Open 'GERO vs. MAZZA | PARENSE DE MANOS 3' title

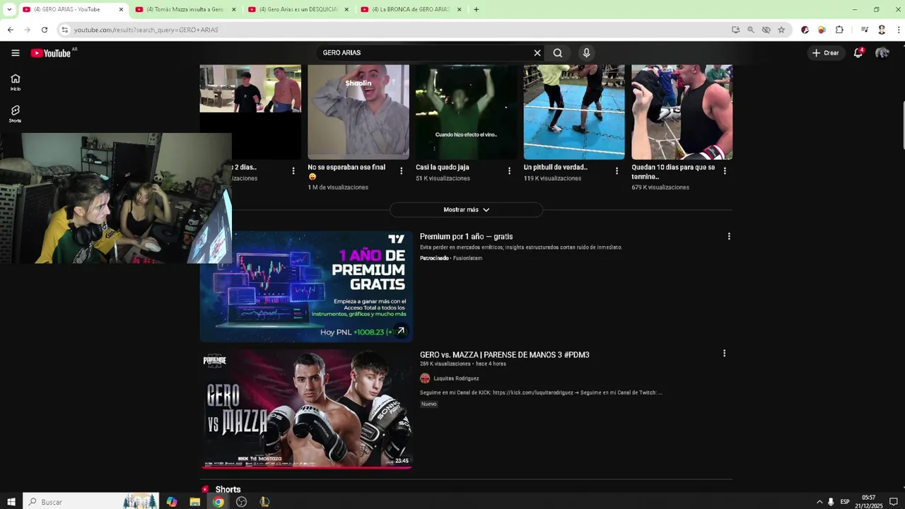tap(504, 355)
